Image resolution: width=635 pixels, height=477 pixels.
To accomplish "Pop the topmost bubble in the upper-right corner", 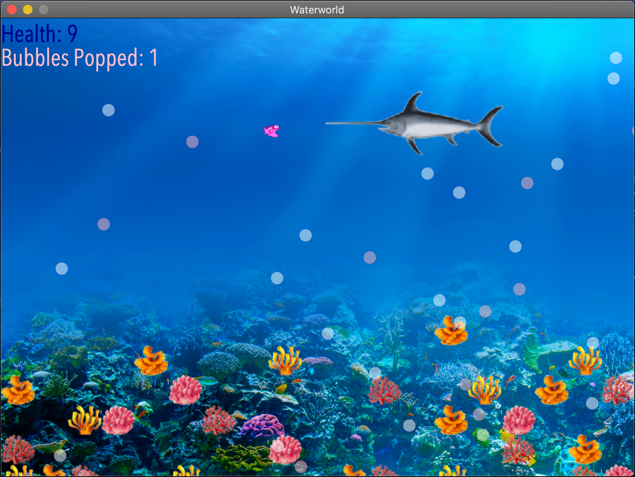I will [616, 58].
